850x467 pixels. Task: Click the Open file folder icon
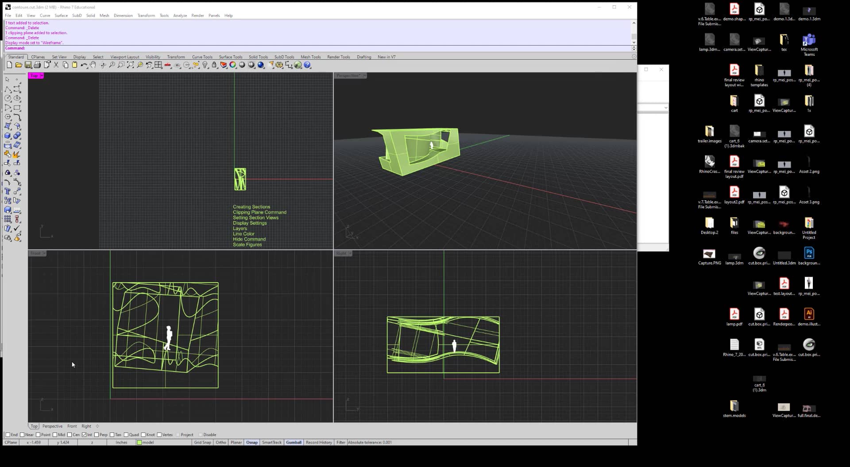(19, 65)
